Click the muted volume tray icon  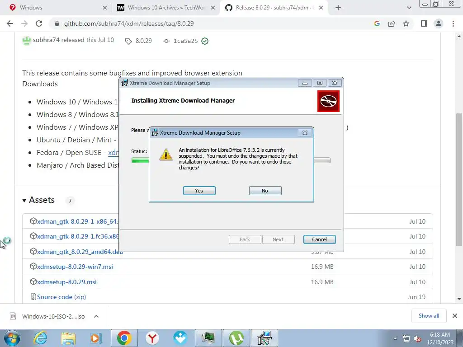pyautogui.click(x=417, y=339)
